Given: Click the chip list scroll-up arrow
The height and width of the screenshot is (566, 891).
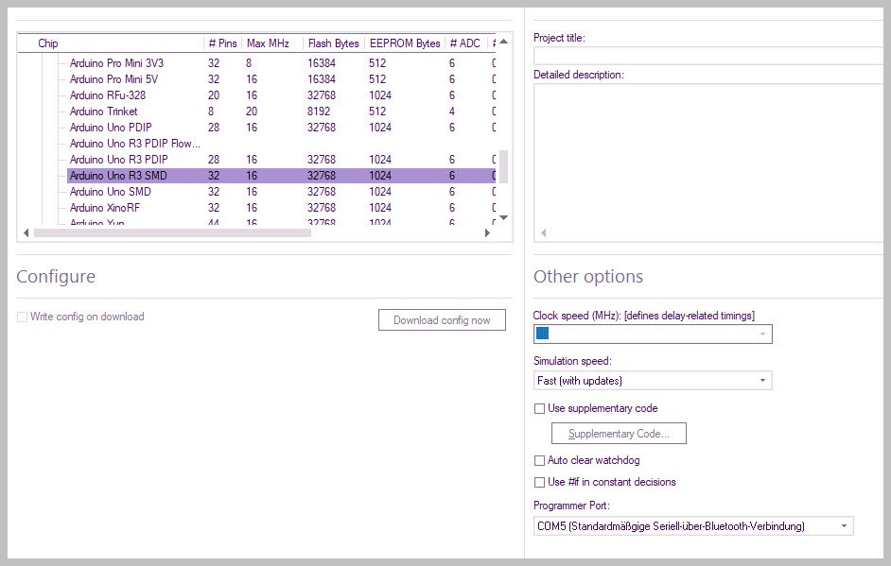Looking at the screenshot, I should click(x=503, y=42).
